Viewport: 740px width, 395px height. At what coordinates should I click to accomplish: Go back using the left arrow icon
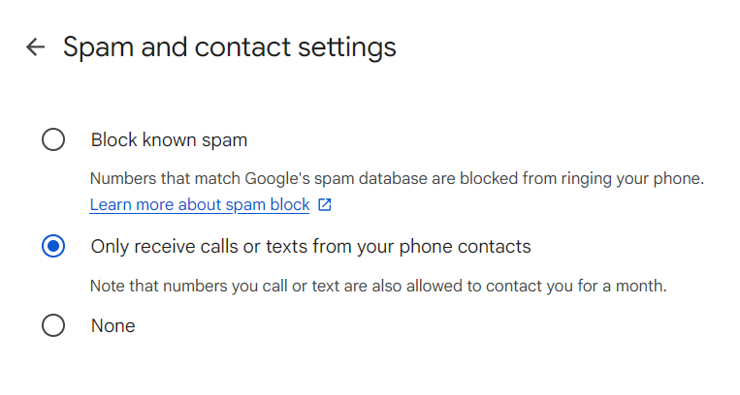point(35,46)
